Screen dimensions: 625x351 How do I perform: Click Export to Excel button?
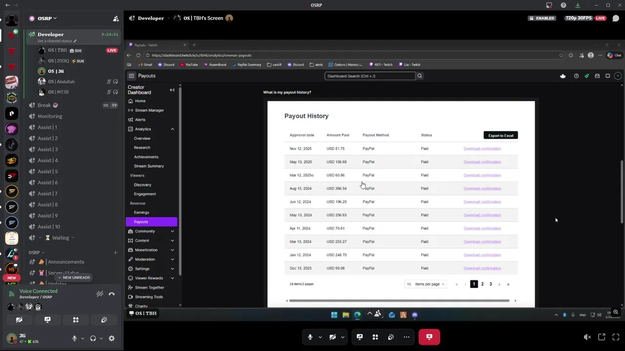click(x=500, y=136)
